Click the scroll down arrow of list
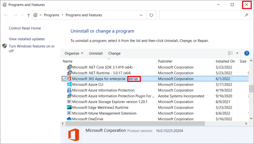 point(251,118)
